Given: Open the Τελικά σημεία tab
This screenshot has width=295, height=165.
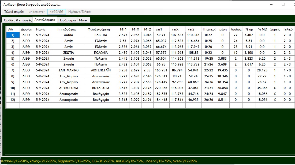Looking at the screenshot, I should (14, 12).
